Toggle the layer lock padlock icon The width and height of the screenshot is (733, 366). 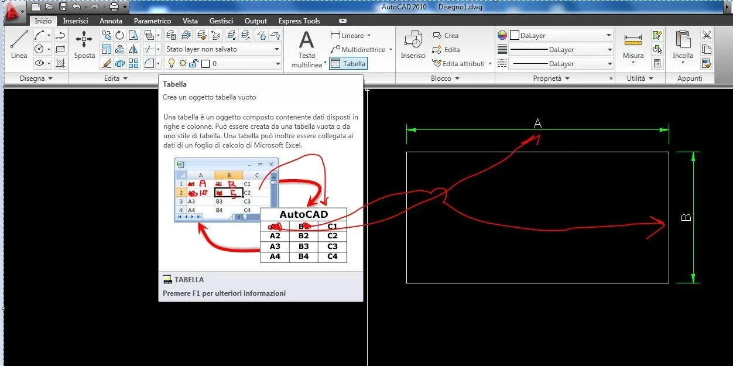point(193,63)
